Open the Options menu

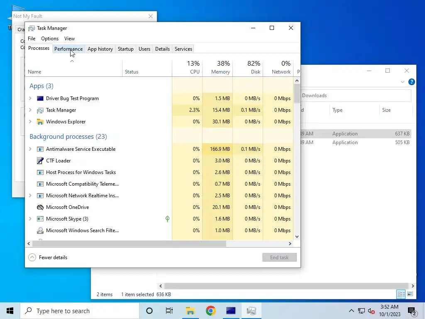click(x=50, y=39)
